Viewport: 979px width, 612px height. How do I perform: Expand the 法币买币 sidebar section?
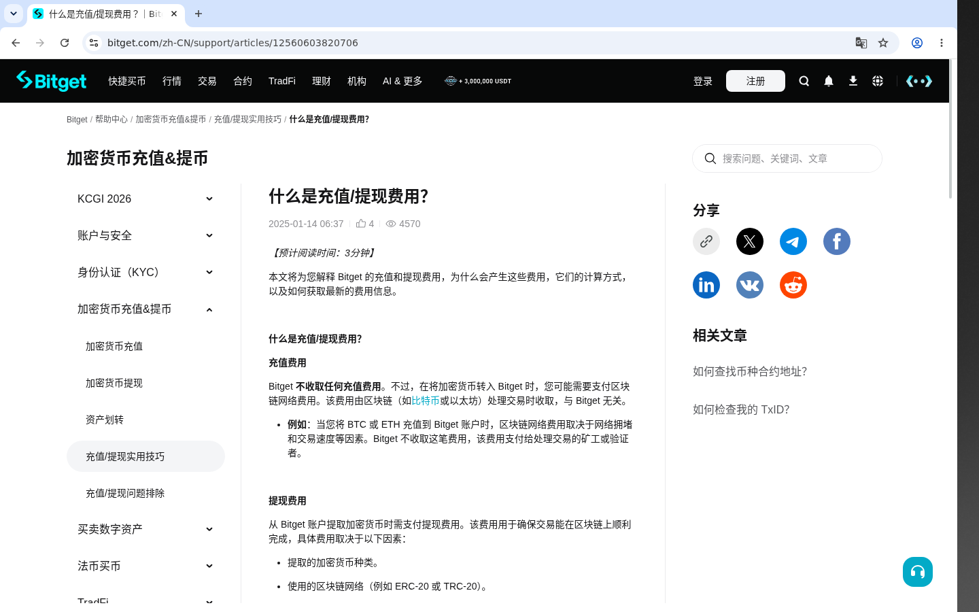coord(145,566)
